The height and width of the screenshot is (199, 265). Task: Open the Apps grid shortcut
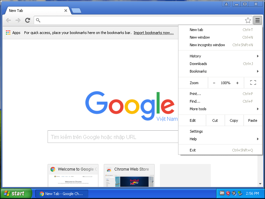(13, 33)
